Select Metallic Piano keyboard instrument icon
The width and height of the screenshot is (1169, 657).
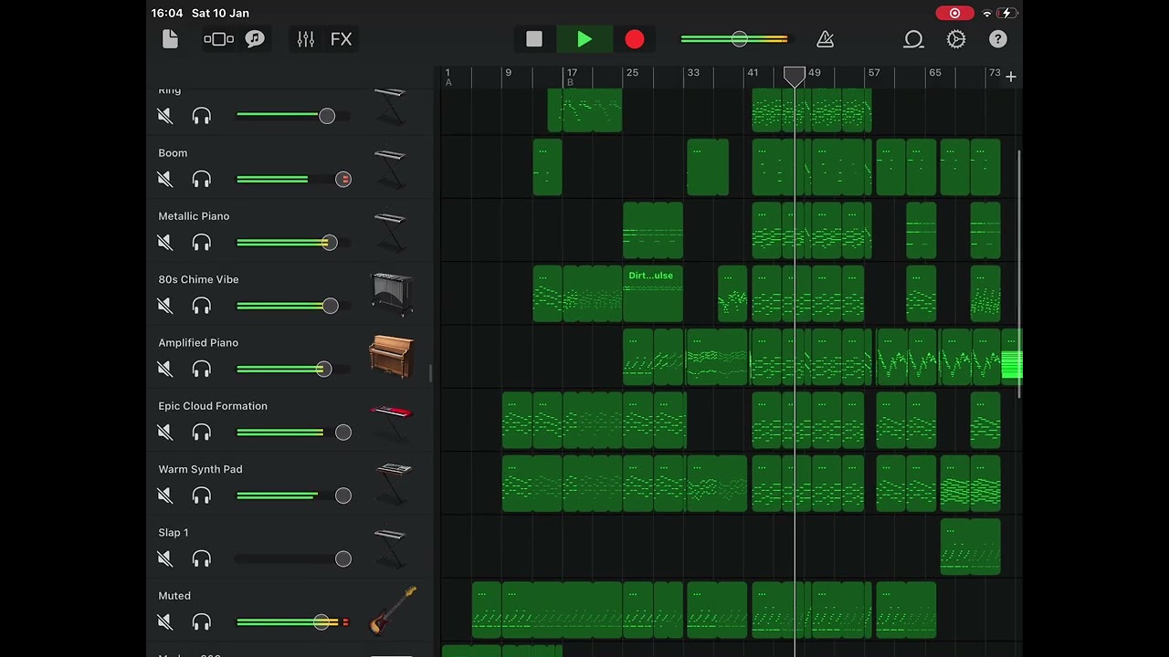click(390, 232)
